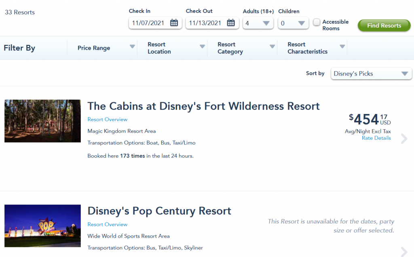Click the Pop Century Resort photo thumbnail
Viewport: 414px width, 257px height.
click(42, 226)
